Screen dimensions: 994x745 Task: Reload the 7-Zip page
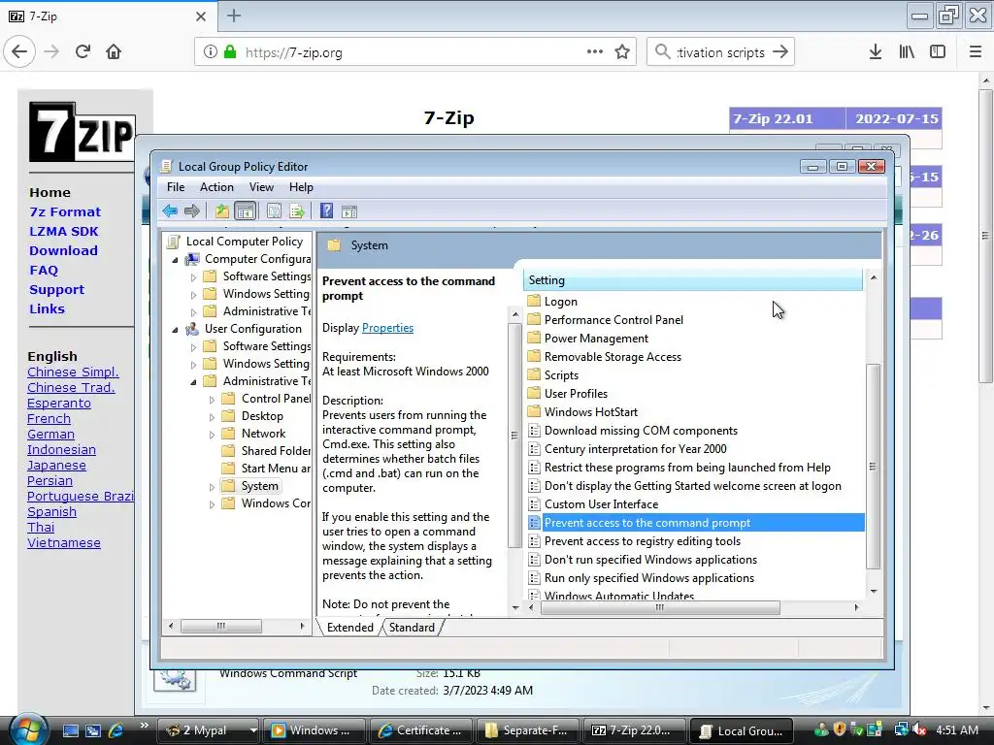(x=83, y=52)
